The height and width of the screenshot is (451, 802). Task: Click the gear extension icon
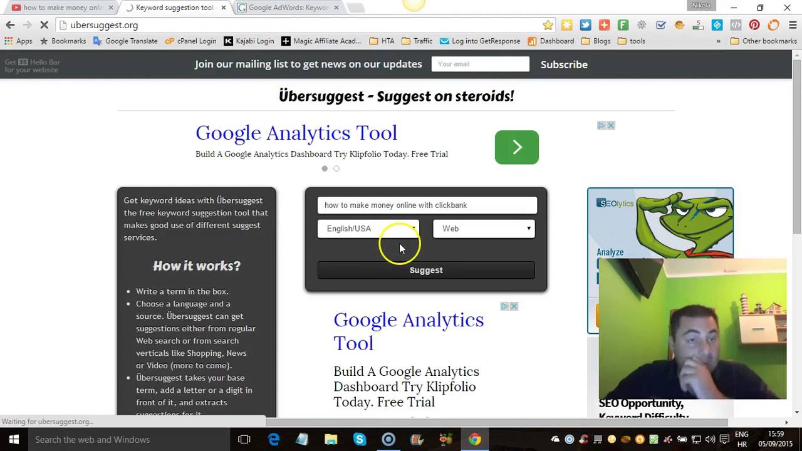(642, 25)
